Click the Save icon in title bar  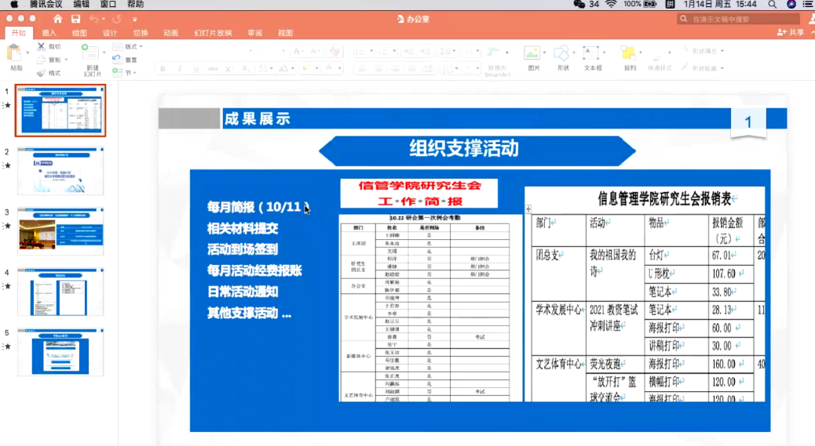(75, 18)
